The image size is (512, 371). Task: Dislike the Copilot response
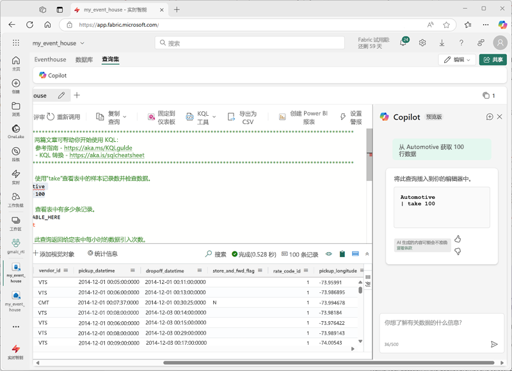point(458,251)
